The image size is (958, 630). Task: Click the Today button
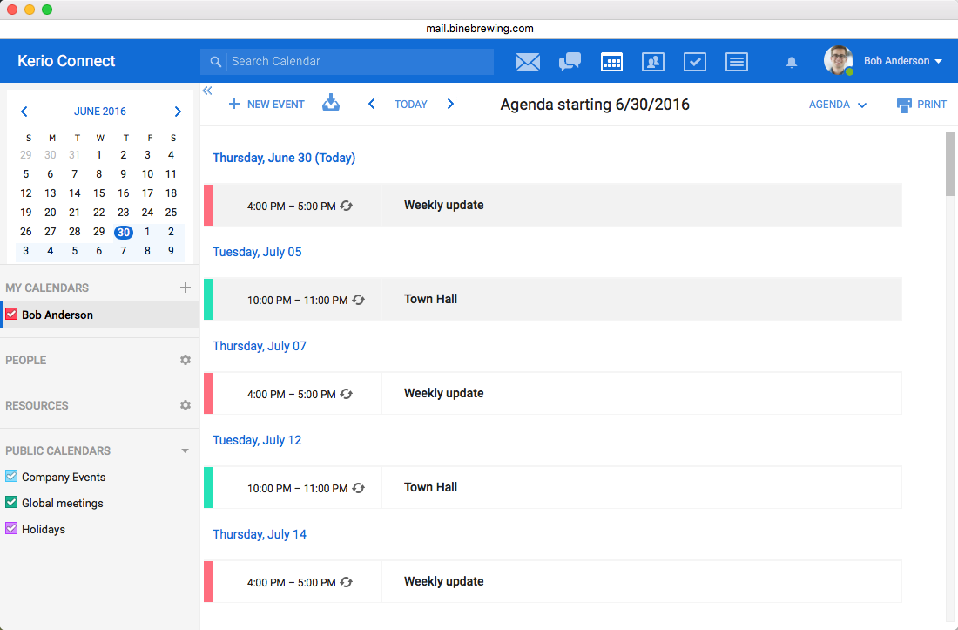410,105
